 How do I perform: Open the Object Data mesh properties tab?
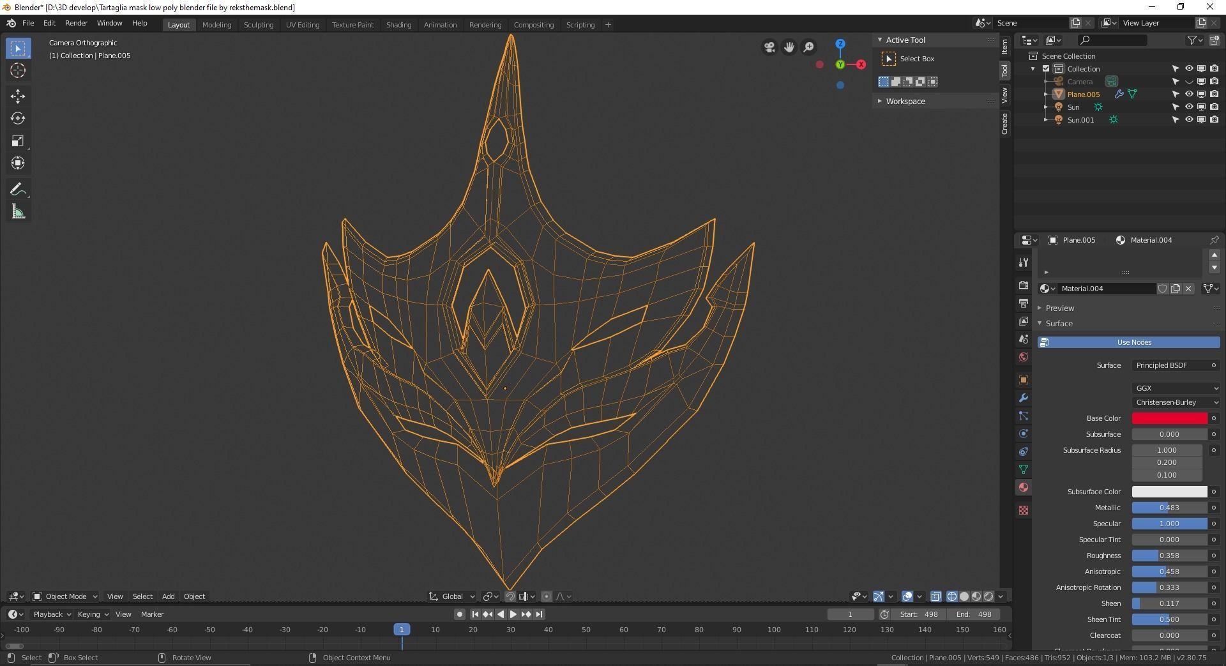[1024, 469]
